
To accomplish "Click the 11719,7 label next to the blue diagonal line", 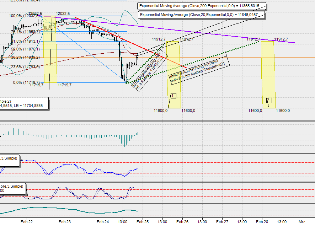I will pyautogui.click(x=64, y=85).
